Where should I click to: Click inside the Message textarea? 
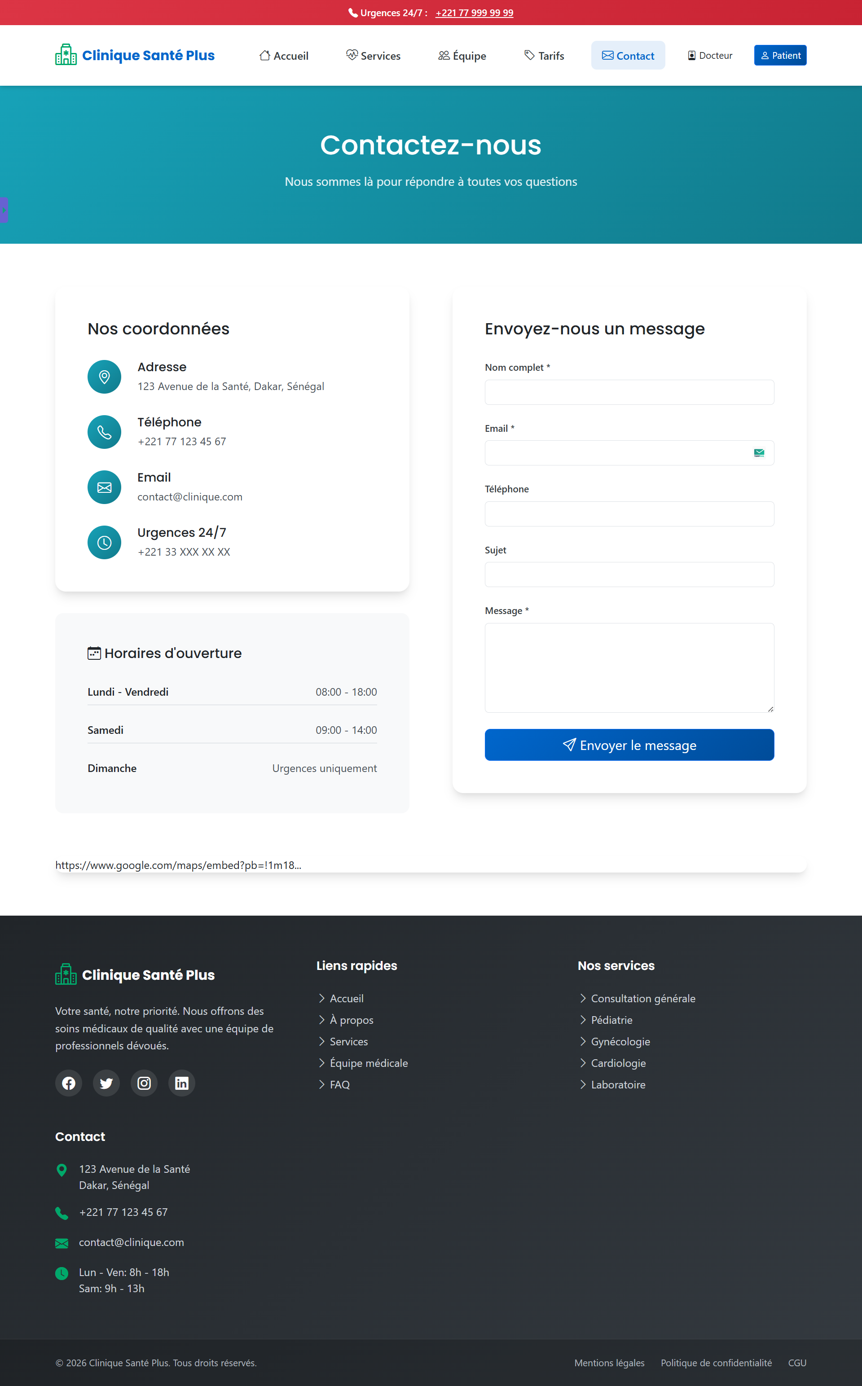point(629,667)
